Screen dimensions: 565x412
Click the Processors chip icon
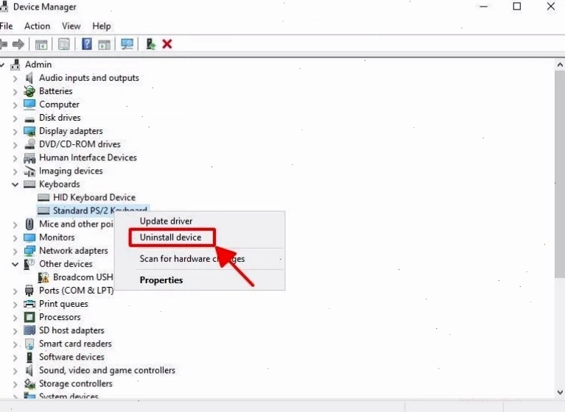coord(29,317)
